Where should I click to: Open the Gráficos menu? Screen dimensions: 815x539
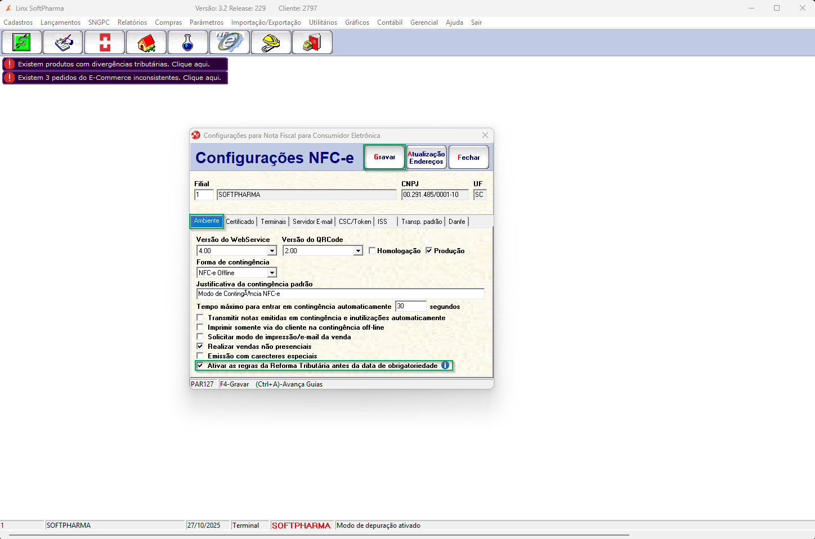pos(357,23)
